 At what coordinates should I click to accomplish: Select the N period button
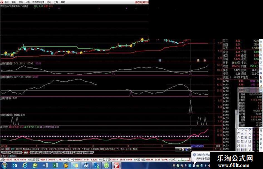pos(261,135)
